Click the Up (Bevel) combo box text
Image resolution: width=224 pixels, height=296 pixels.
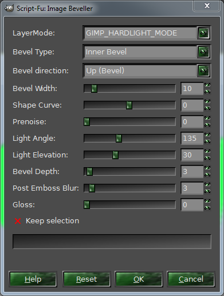coord(105,71)
